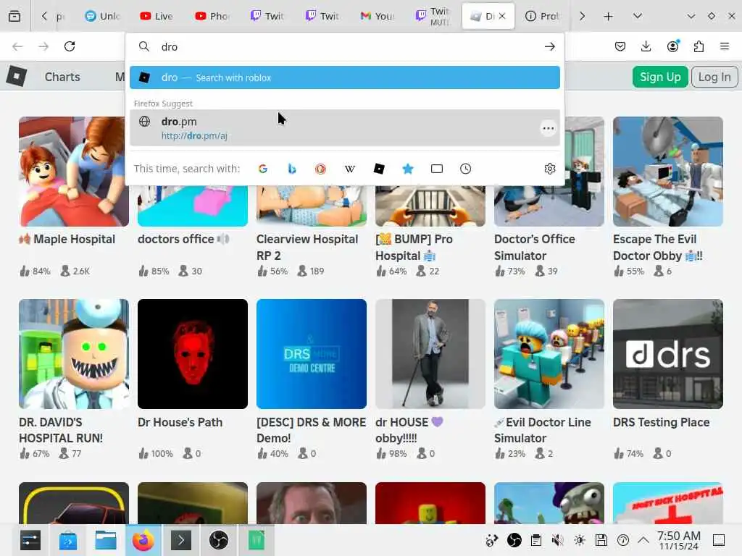This screenshot has height=556, width=742.
Task: Click the address bar text field
Action: 348,47
